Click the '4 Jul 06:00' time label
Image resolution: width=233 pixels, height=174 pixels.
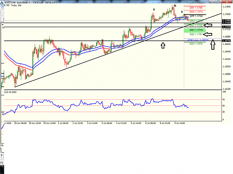[107, 123]
